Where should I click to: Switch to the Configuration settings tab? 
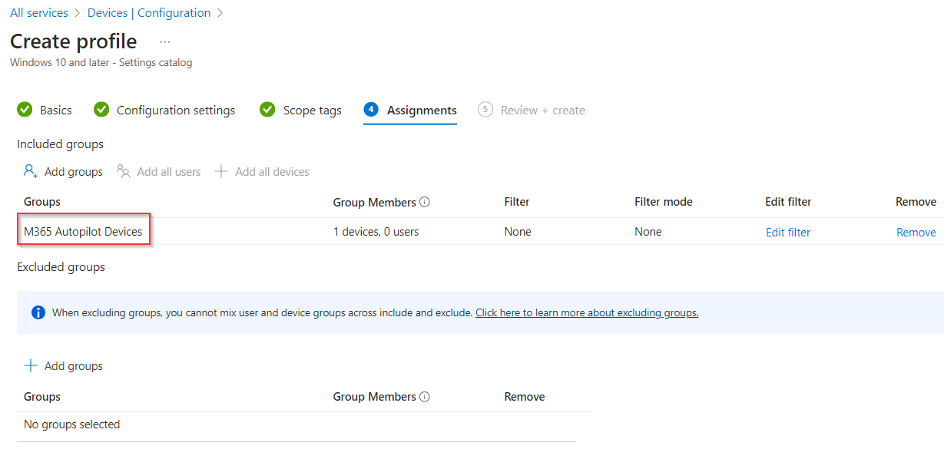click(176, 111)
